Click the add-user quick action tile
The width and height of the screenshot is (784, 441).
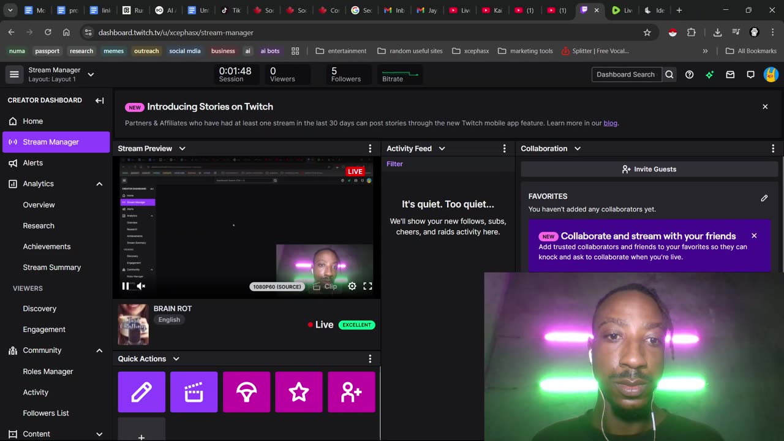pos(352,392)
